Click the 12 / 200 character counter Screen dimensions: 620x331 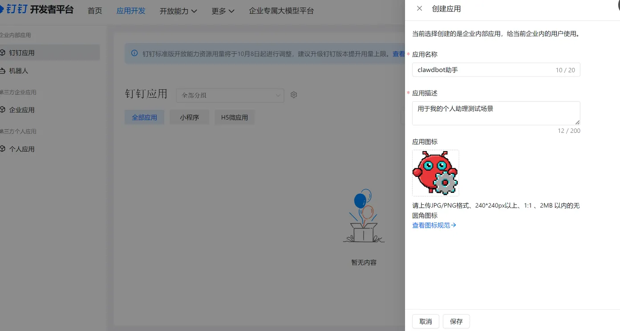coord(569,131)
